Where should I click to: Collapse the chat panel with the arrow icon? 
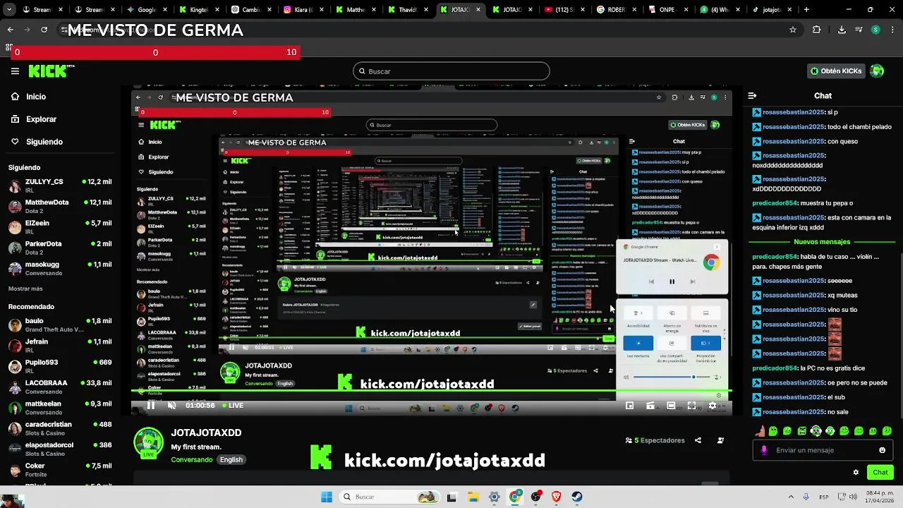pyautogui.click(x=752, y=96)
